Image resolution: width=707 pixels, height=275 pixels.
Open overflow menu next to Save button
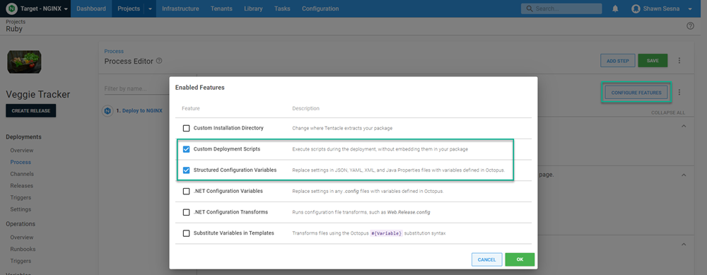[679, 60]
